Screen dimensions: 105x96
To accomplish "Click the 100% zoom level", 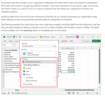I will coord(97,93).
